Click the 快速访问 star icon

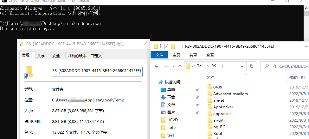[161, 82]
